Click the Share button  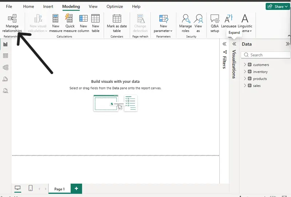pyautogui.click(x=278, y=7)
